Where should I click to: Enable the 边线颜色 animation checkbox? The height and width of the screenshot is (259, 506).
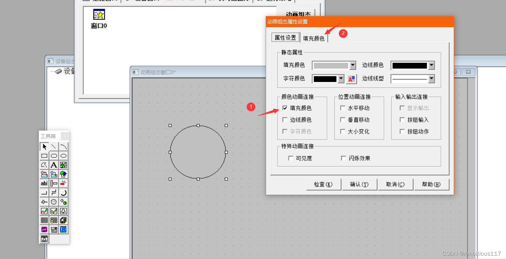(x=285, y=120)
